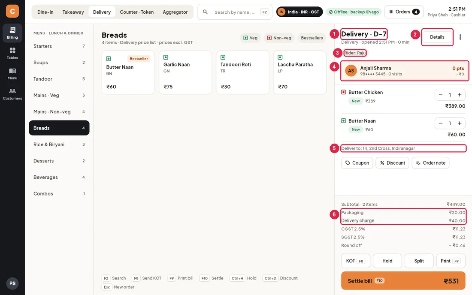Select the Tandoor category
Viewport: 472px width, 295px height.
pos(59,79)
